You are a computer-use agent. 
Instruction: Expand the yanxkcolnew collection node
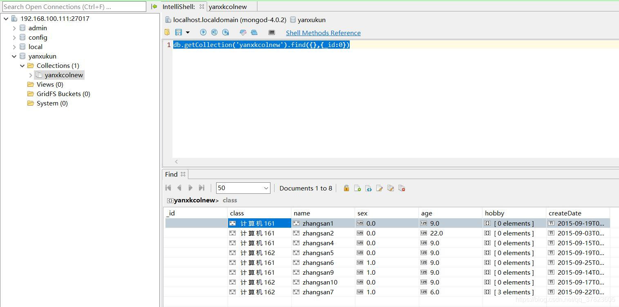click(x=31, y=75)
